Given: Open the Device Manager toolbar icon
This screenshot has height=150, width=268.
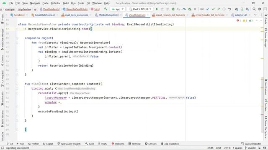Looking at the screenshot, I should click(242, 9).
